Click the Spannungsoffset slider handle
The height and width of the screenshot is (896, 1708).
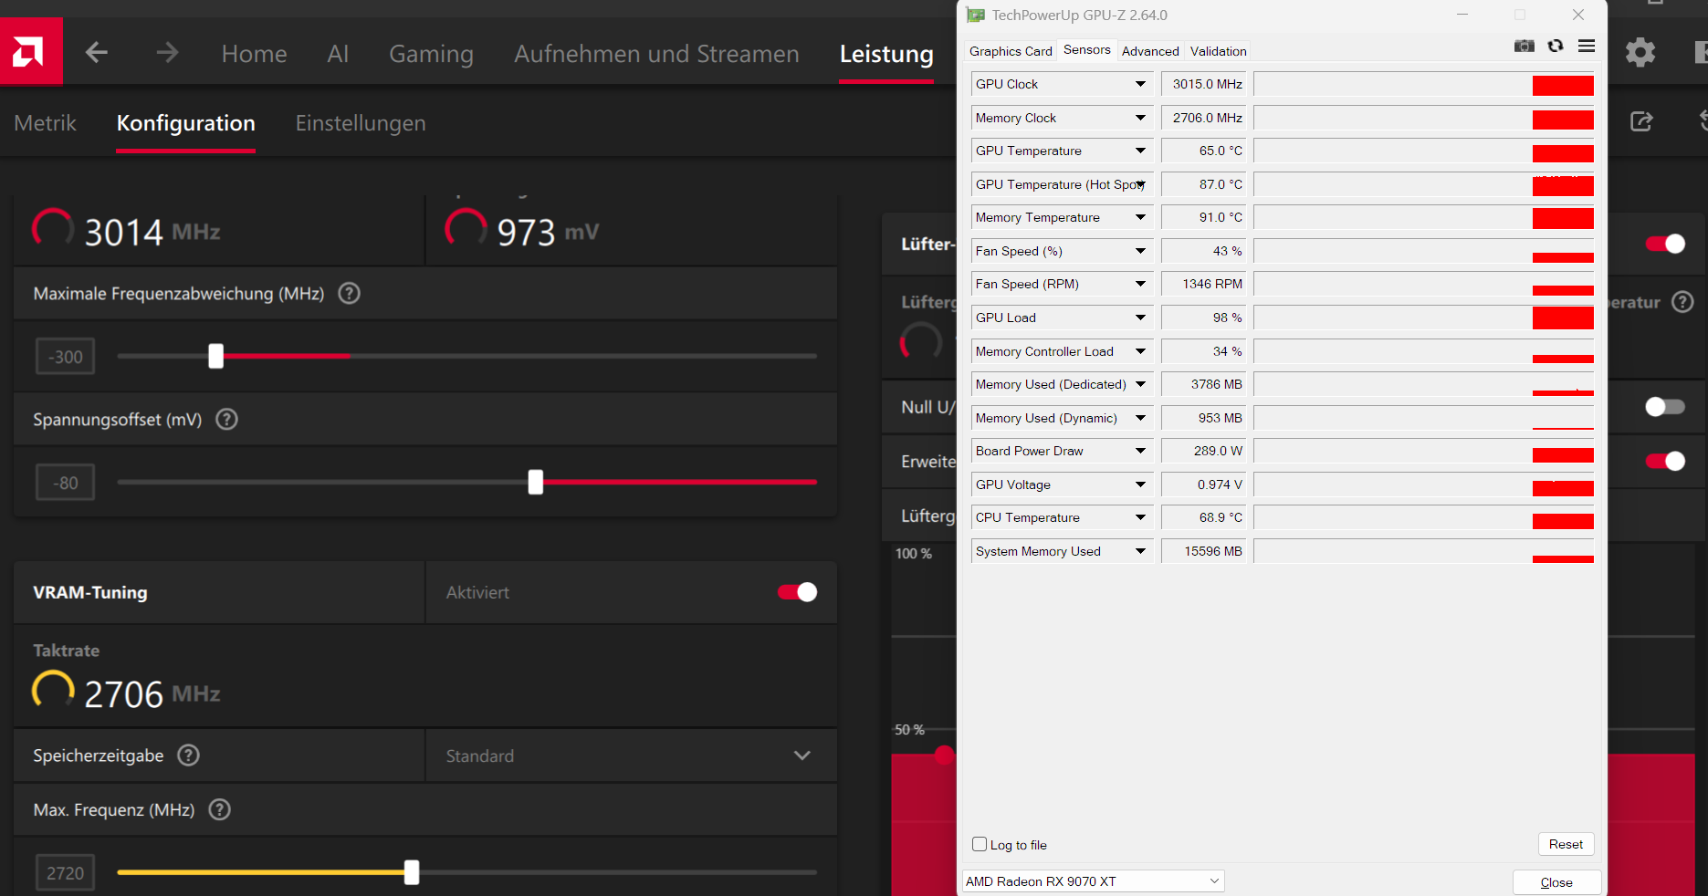tap(536, 482)
